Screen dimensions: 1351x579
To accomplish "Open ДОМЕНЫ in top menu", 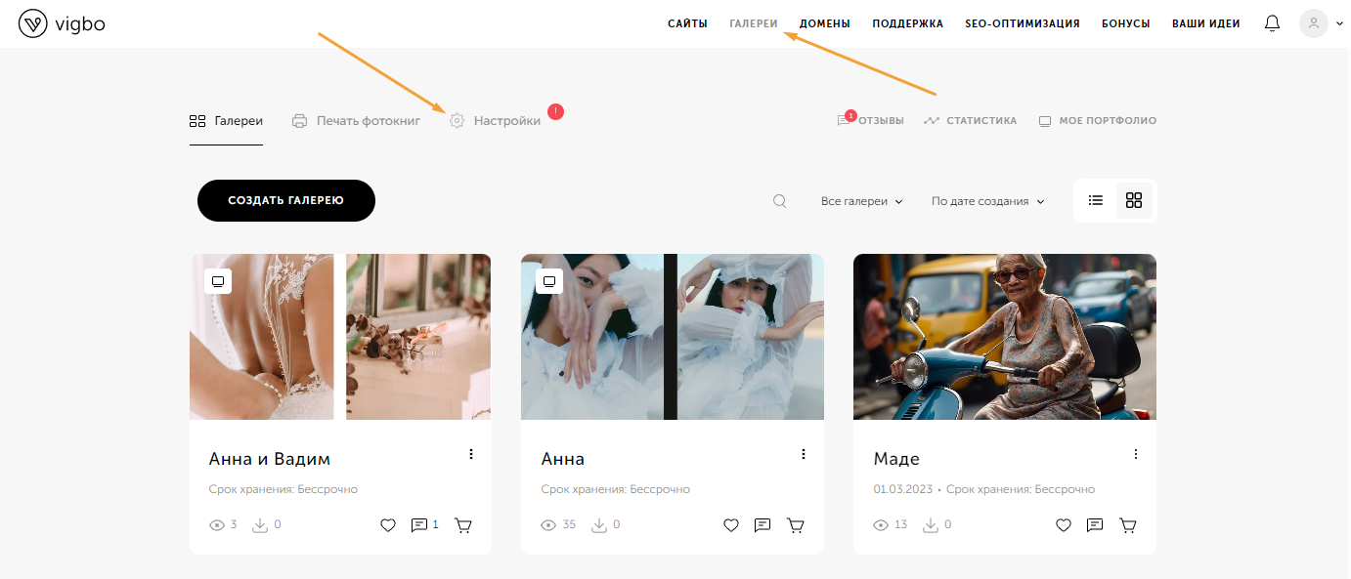I will pos(825,23).
